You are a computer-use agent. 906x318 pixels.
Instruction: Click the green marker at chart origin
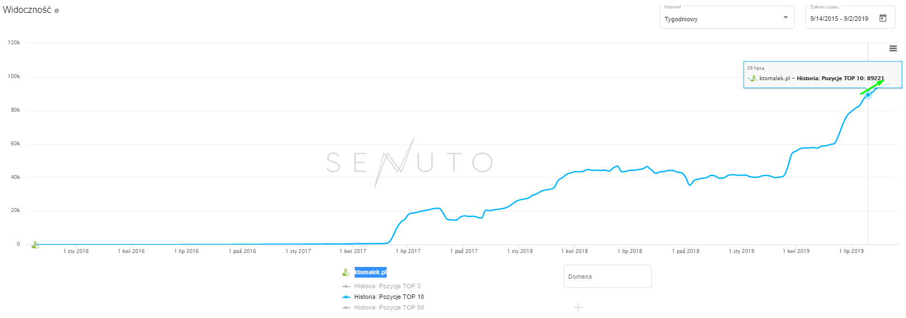[35, 245]
